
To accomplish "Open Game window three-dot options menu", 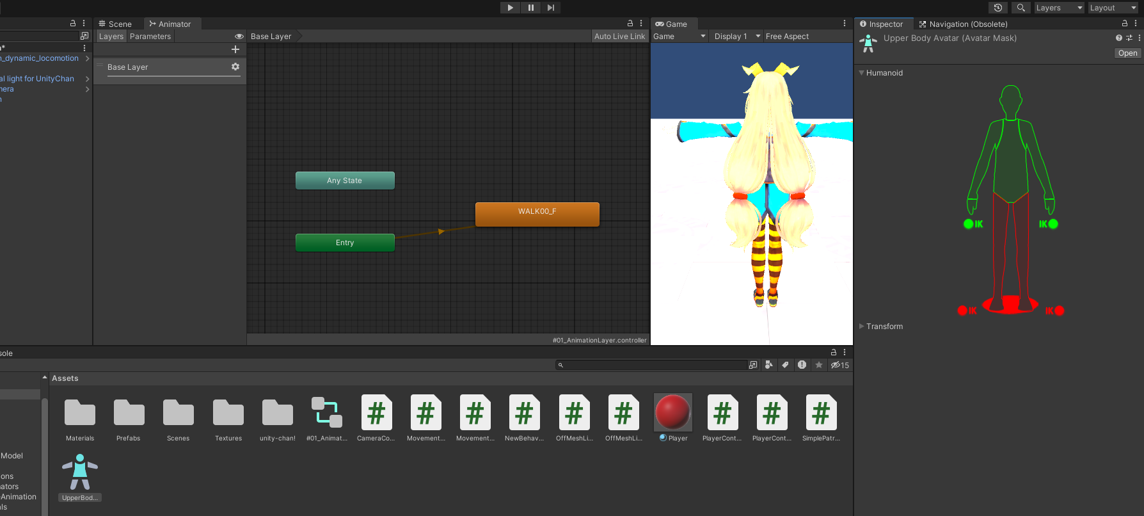I will point(845,23).
